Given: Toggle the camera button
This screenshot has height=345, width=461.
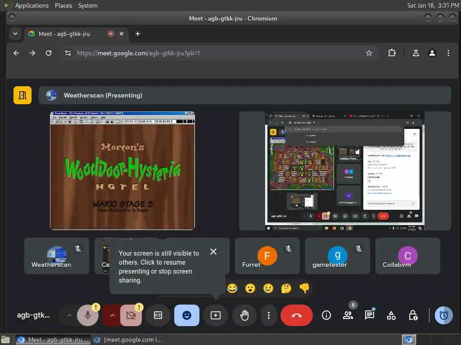Looking at the screenshot, I should click(x=131, y=315).
